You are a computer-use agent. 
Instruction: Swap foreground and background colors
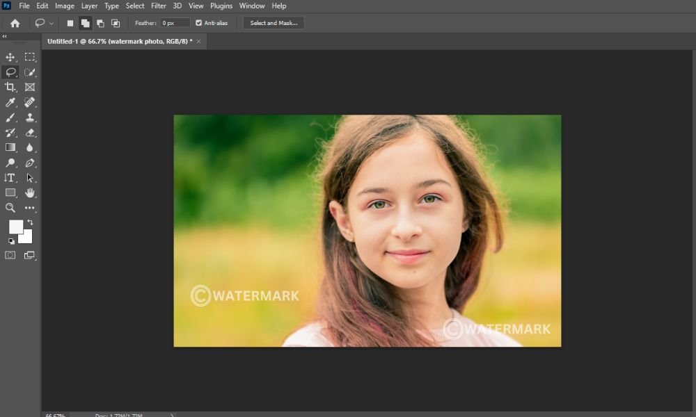[30, 222]
